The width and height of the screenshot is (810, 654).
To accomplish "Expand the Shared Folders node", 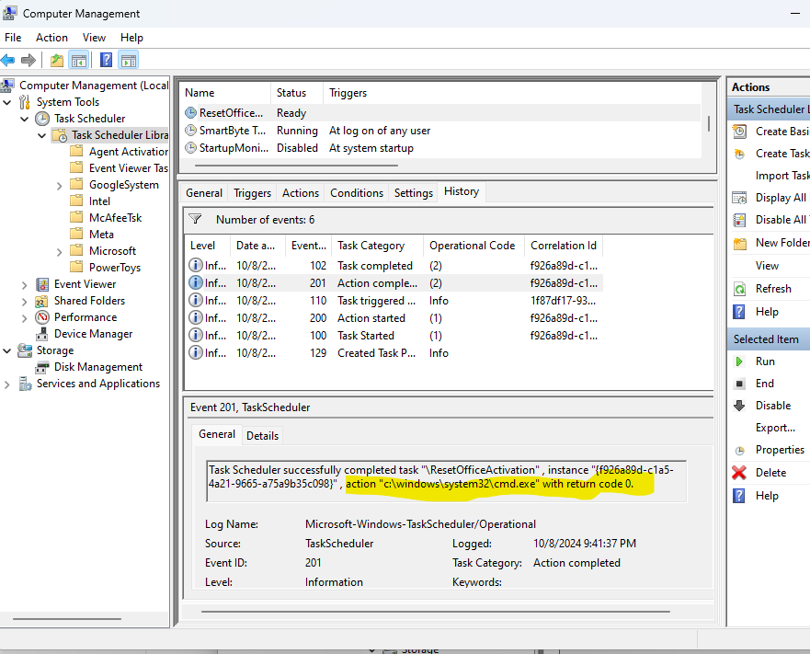I will click(x=24, y=301).
